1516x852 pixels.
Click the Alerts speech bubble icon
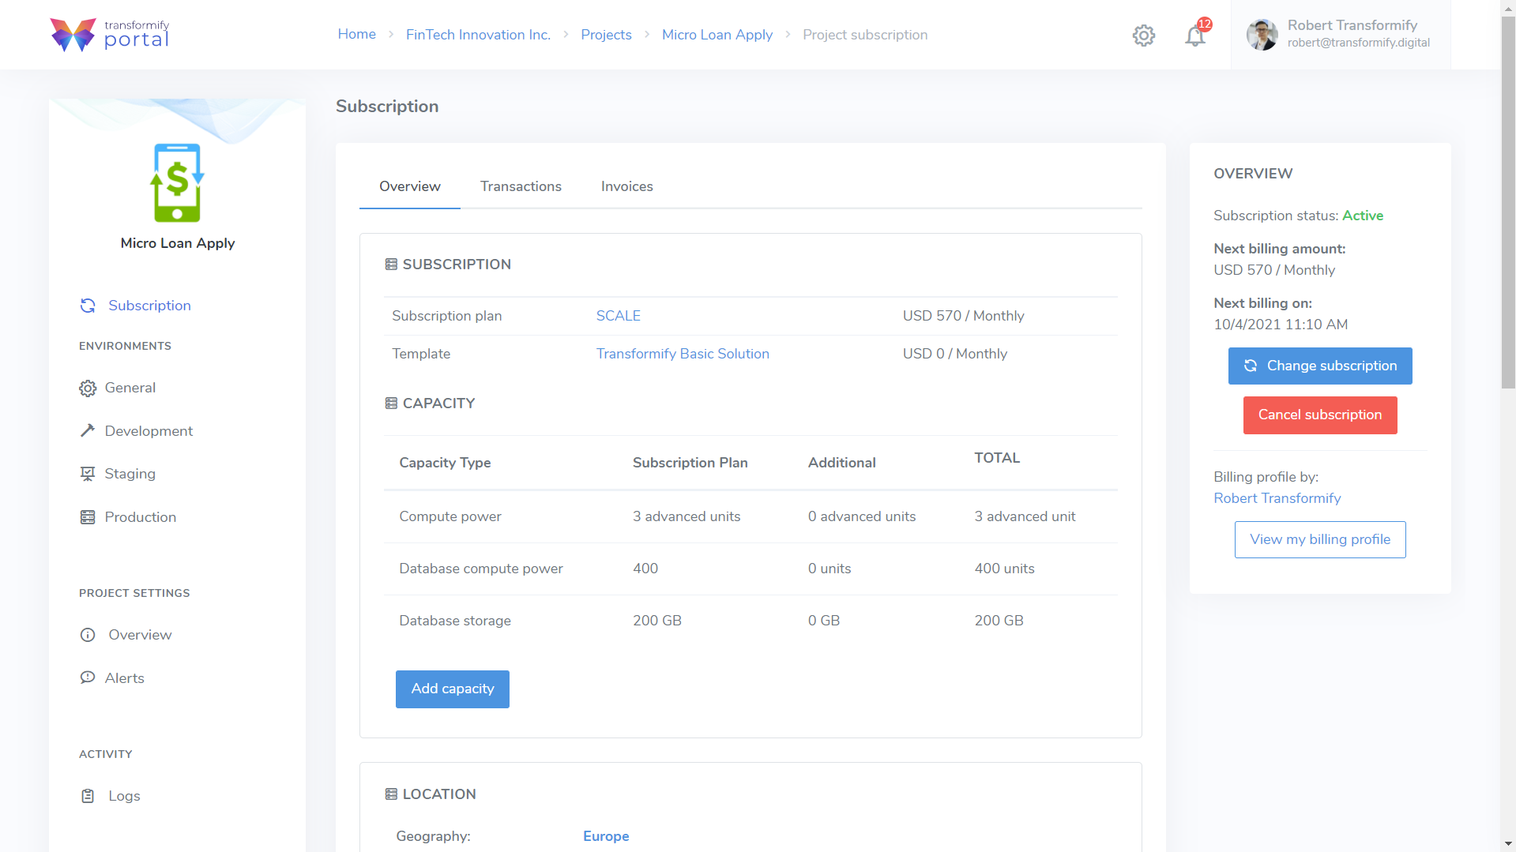88,678
